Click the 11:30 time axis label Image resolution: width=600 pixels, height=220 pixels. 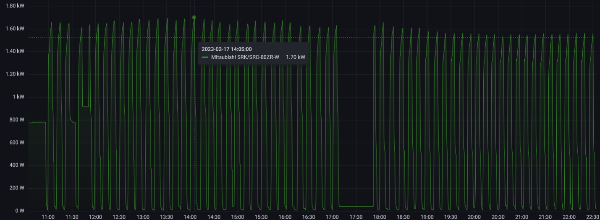[72, 217]
